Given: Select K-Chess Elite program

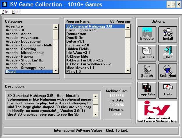Looking at the screenshot, I should click(95, 57).
